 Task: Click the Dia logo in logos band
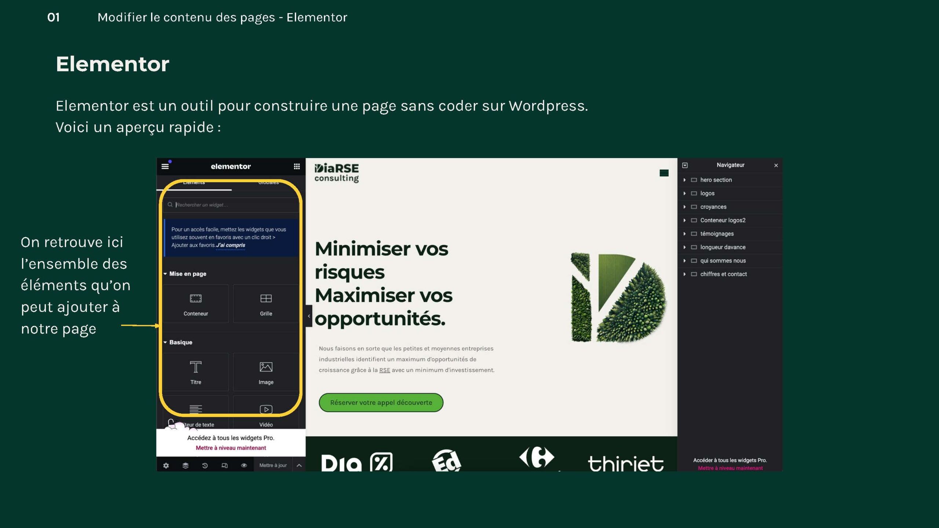click(357, 462)
